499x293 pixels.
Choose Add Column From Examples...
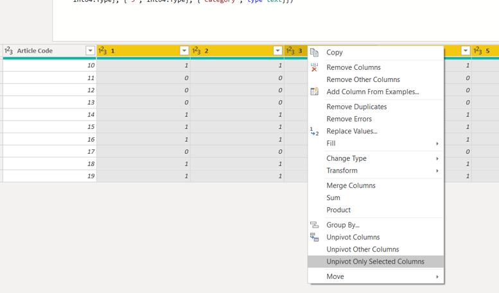[x=376, y=92]
